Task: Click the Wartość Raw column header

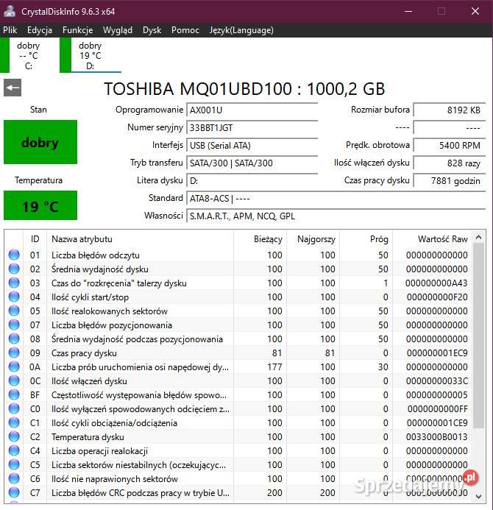Action: [433, 239]
